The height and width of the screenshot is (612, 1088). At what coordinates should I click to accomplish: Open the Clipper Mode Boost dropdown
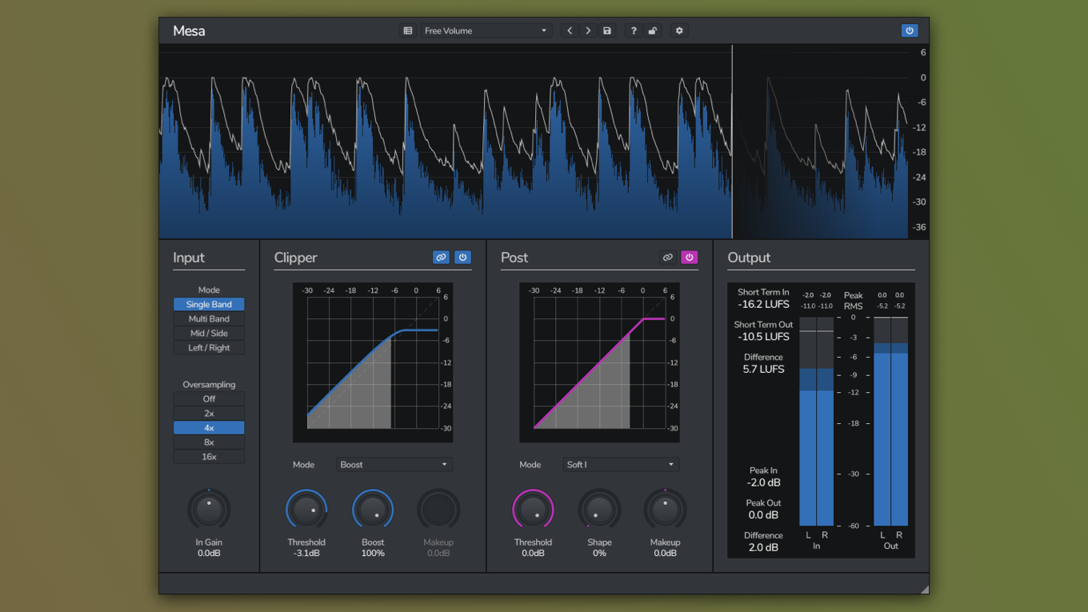click(x=394, y=465)
